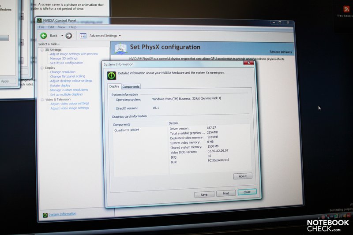
Task: Click the Windows Vista Business operating system text
Action: click(186, 98)
